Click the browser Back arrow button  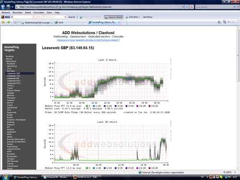[3, 7]
